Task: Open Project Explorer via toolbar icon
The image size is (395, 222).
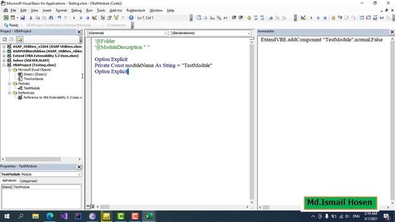Action: 102,18
